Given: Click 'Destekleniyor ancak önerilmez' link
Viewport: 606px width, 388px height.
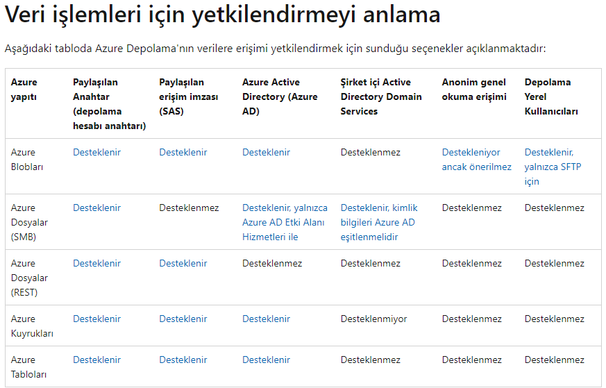Looking at the screenshot, I should (476, 160).
